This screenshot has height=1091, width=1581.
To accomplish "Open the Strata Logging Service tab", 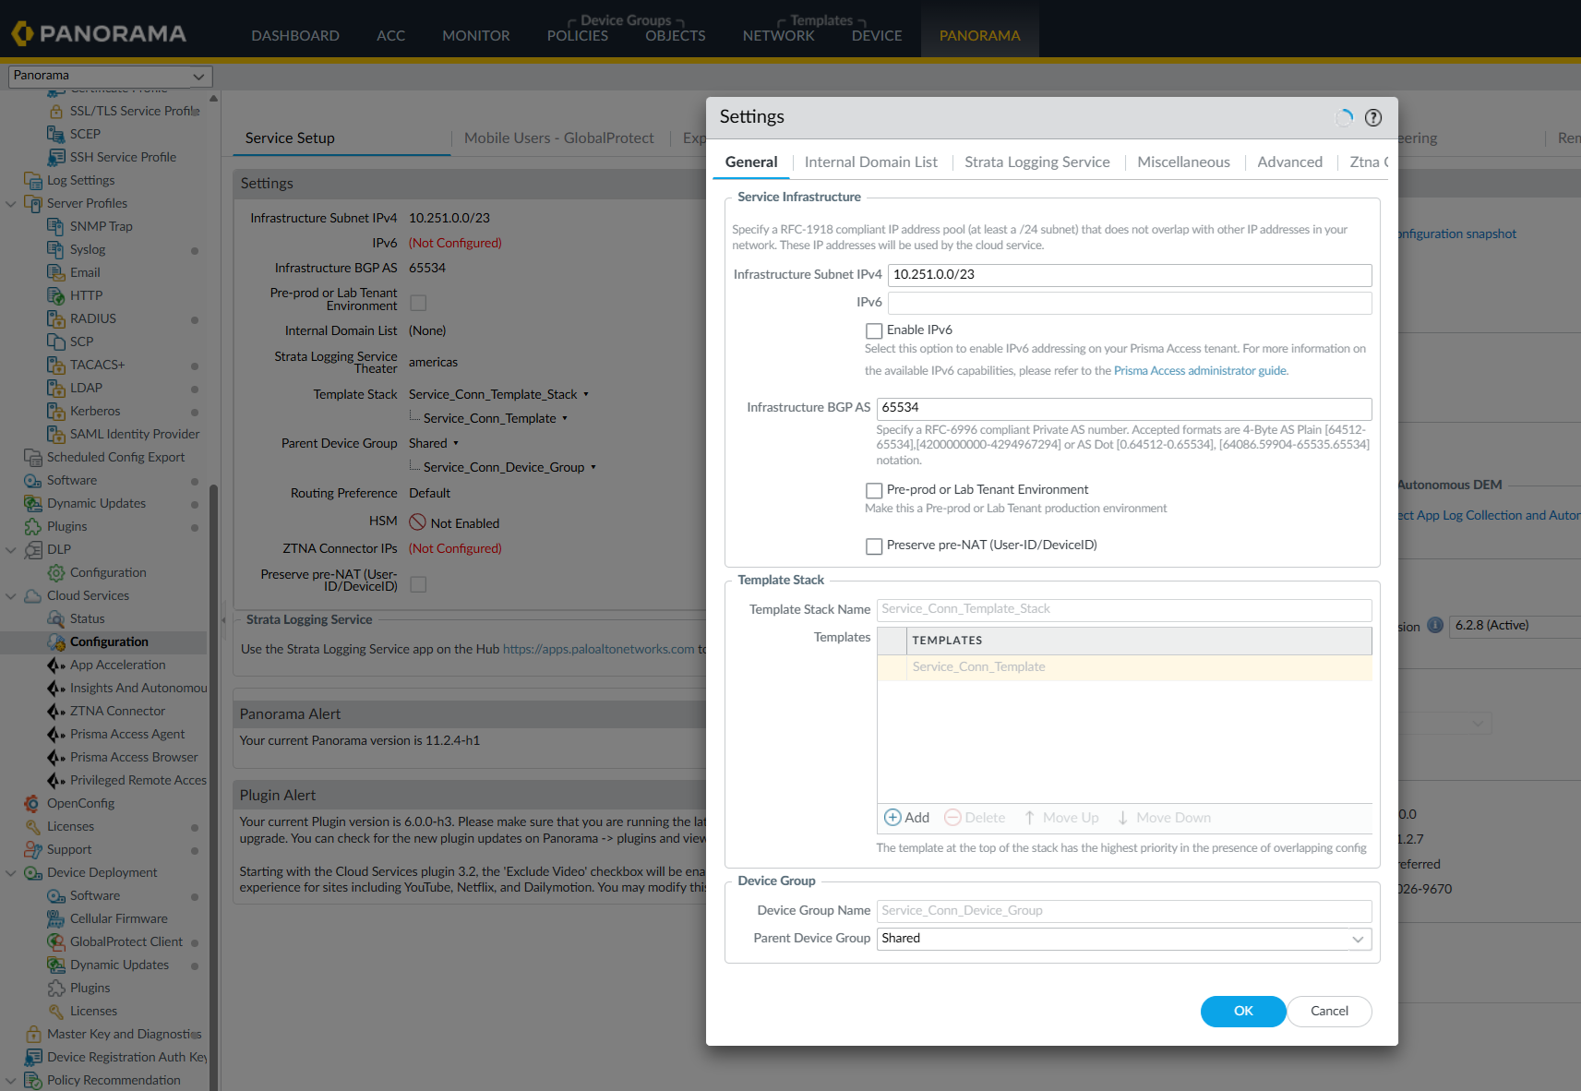I will (1037, 162).
